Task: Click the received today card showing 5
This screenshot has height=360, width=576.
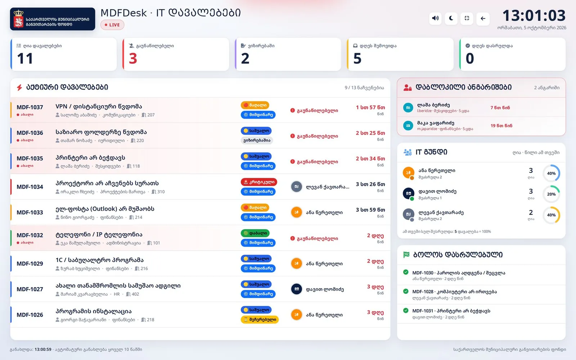Action: coord(400,54)
